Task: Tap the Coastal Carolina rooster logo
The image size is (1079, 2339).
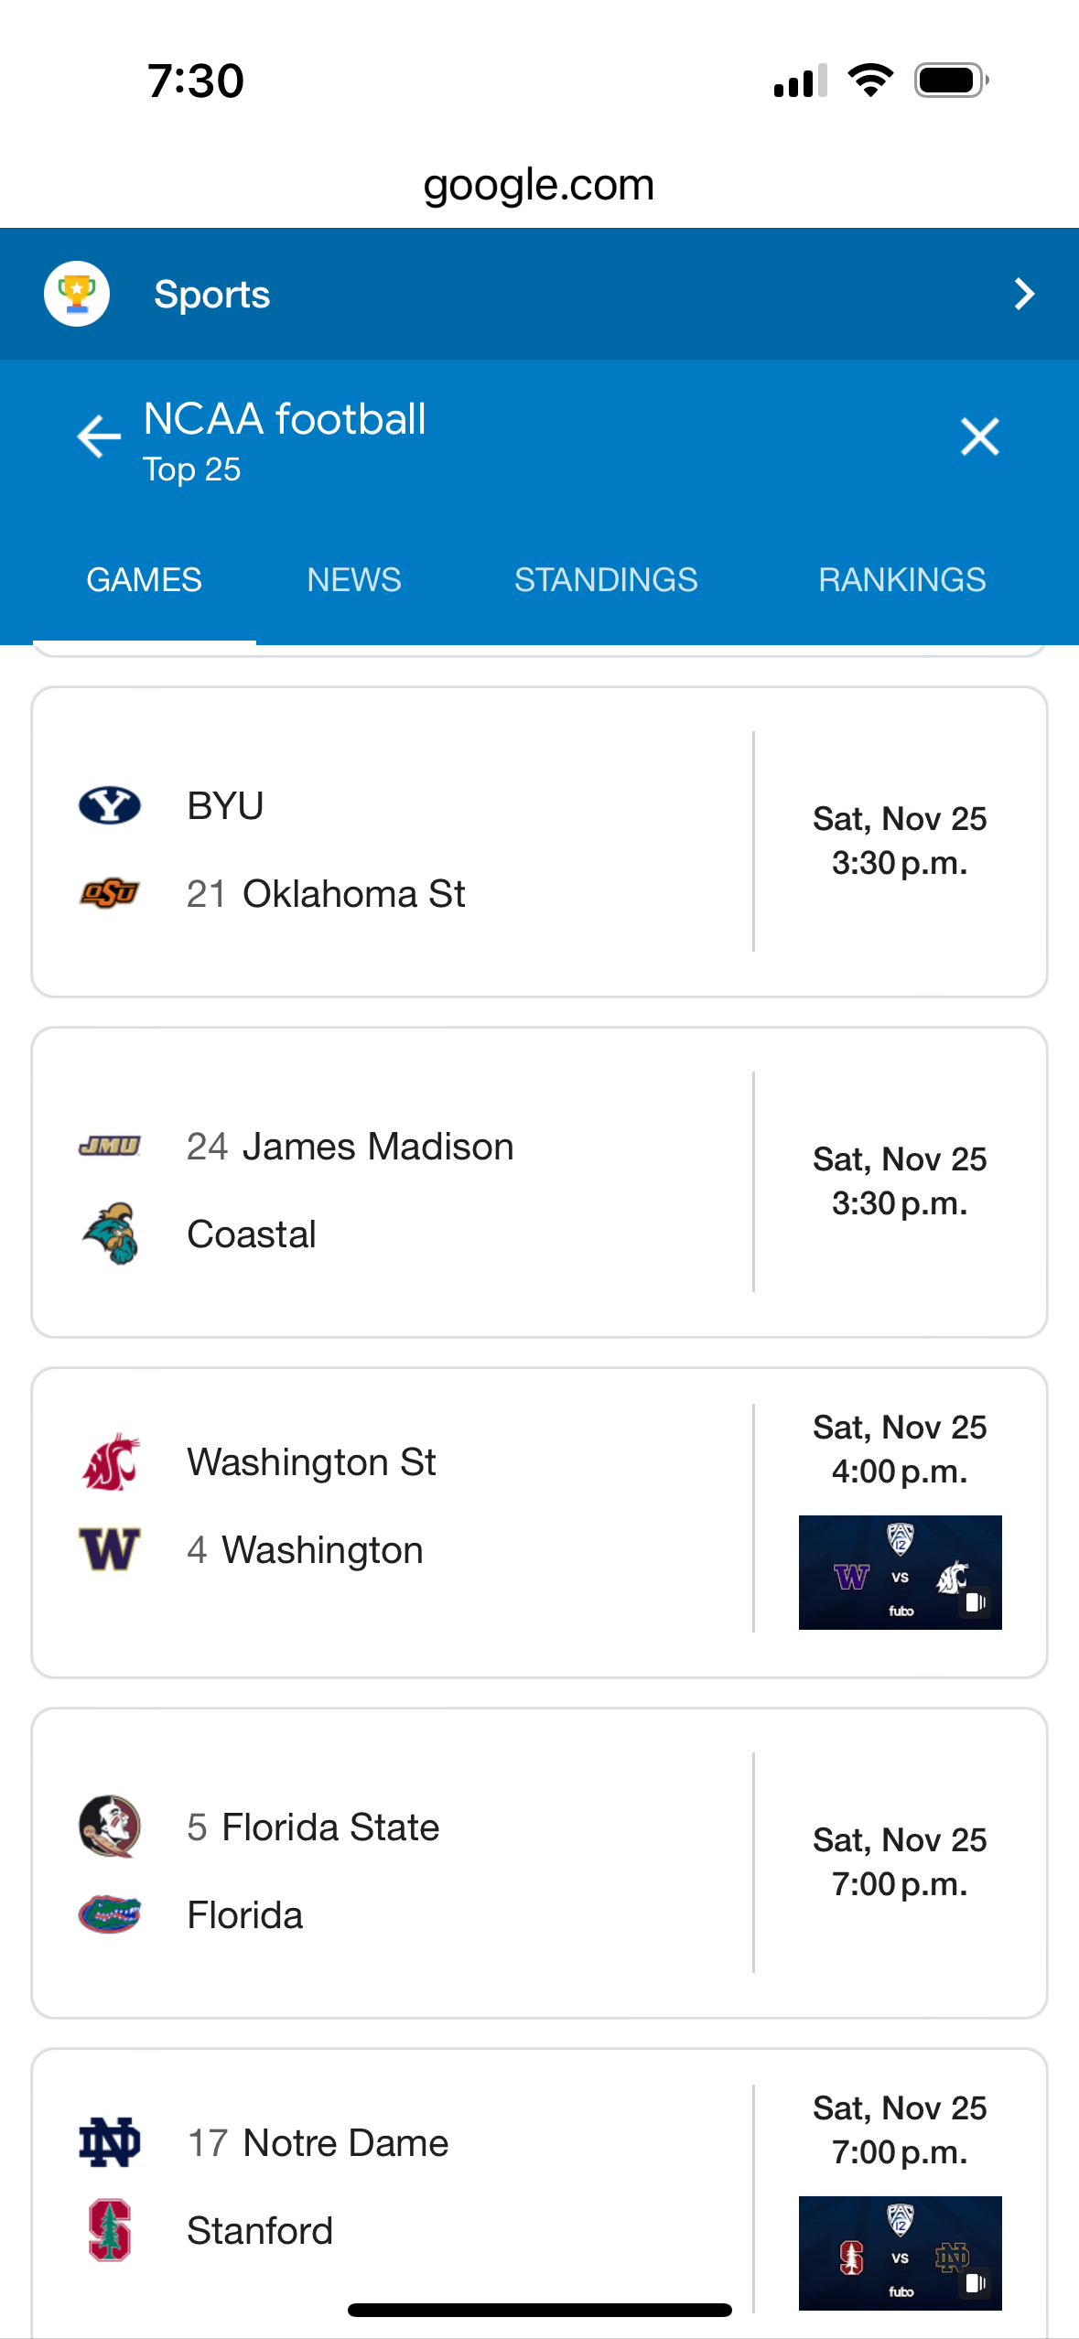Action: coord(110,1234)
